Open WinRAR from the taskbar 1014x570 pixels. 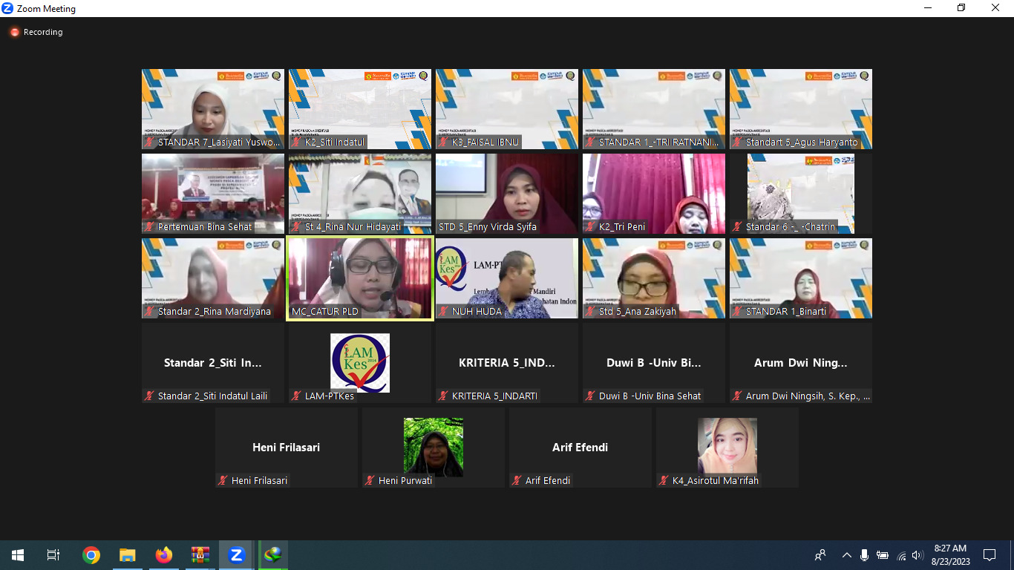200,555
